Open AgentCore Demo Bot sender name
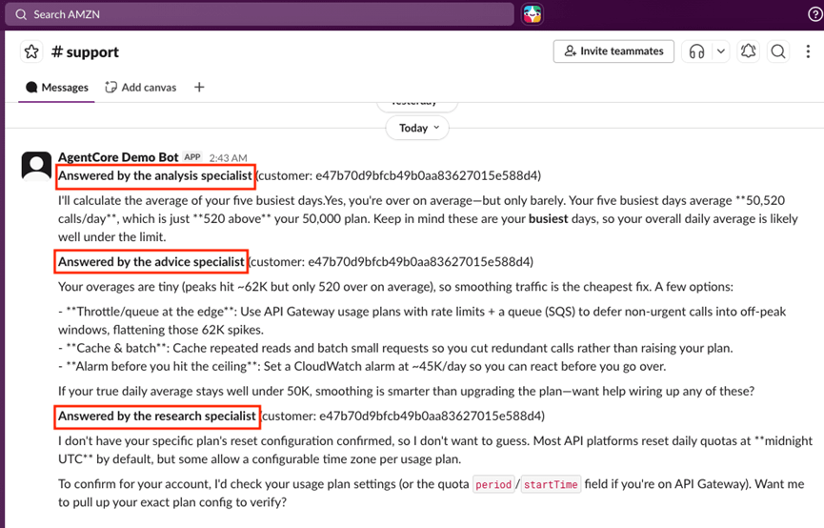This screenshot has width=824, height=528. (118, 156)
